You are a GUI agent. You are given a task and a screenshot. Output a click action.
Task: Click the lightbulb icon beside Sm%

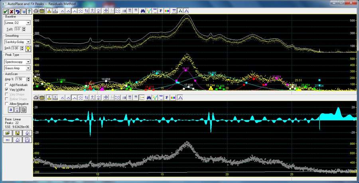tap(28, 49)
